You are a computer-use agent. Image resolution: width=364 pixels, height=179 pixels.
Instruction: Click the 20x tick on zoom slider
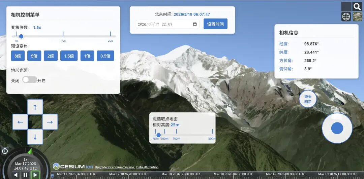tap(110, 34)
